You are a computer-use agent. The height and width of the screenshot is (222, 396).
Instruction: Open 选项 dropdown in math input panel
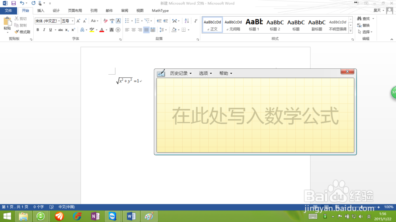(x=205, y=73)
